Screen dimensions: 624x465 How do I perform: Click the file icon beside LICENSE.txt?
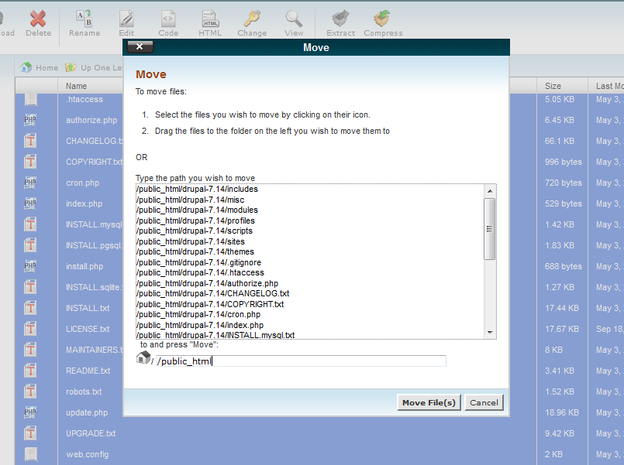pos(30,328)
